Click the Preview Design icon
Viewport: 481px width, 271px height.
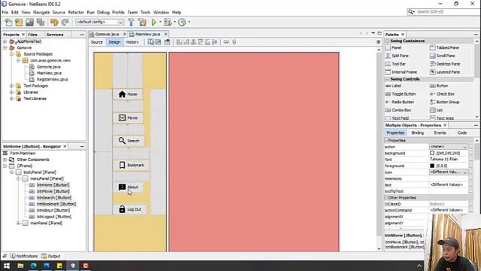point(167,42)
